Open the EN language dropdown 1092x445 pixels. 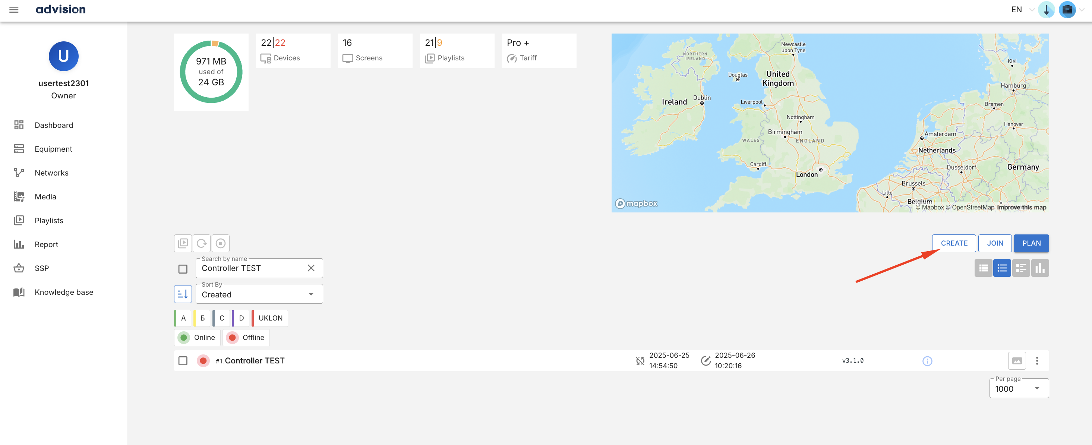pos(1021,9)
